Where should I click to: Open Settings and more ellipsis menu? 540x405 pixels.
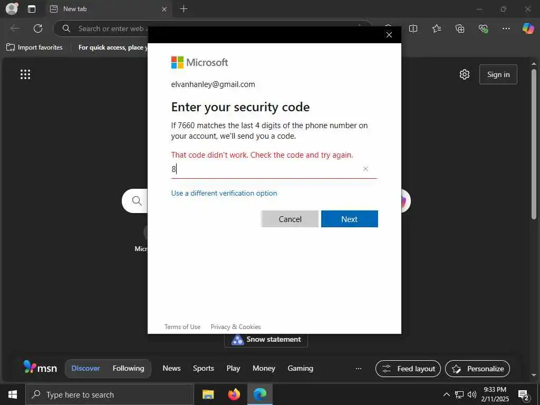tap(506, 28)
